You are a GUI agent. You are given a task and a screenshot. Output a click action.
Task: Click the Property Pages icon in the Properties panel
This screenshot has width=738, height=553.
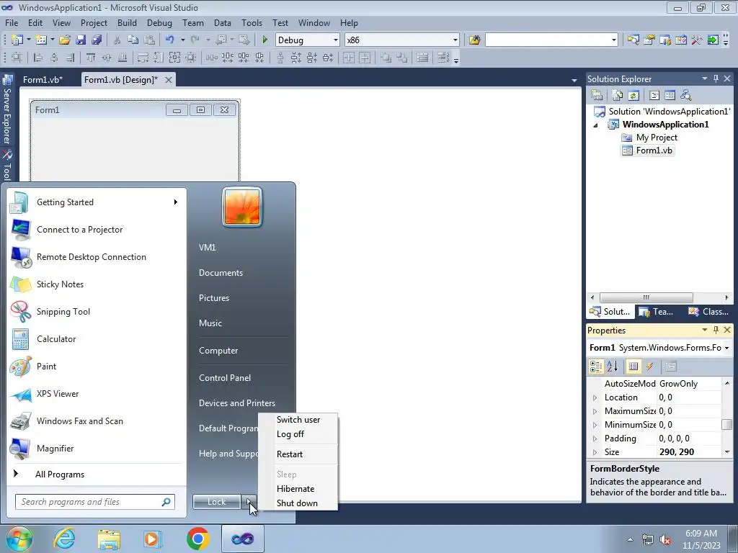pyautogui.click(x=671, y=367)
